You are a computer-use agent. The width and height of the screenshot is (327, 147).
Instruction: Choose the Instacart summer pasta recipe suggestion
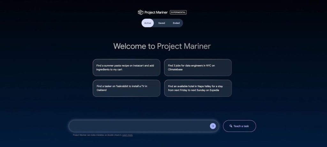(x=126, y=67)
